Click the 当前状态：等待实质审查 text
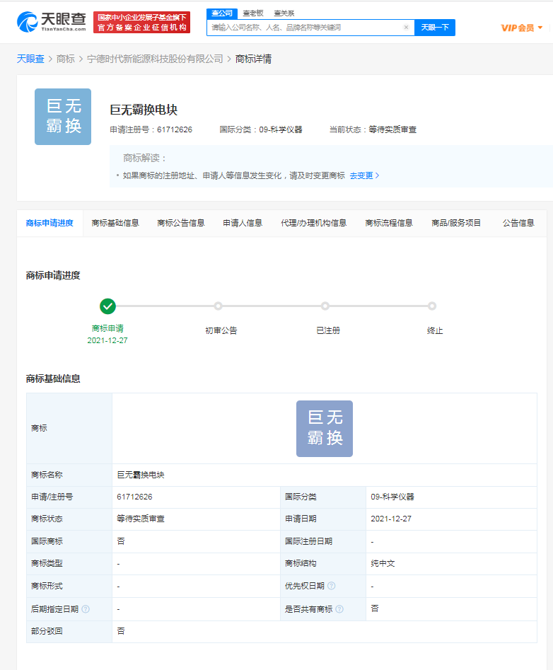 coord(373,129)
